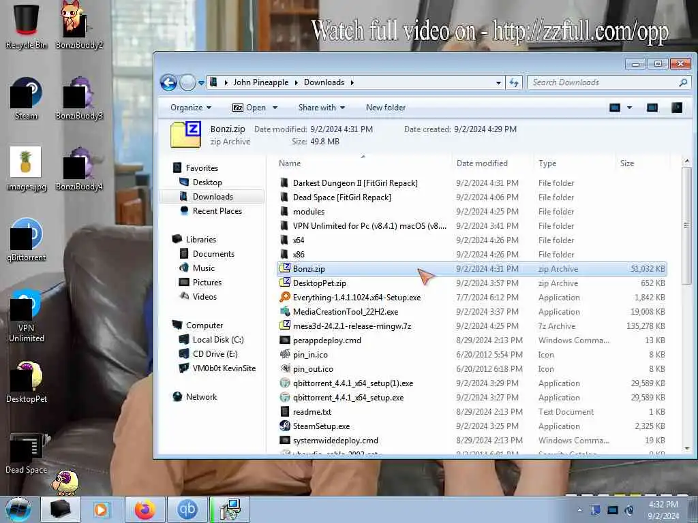Sort by the Name column header
The width and height of the screenshot is (698, 523).
(363, 163)
